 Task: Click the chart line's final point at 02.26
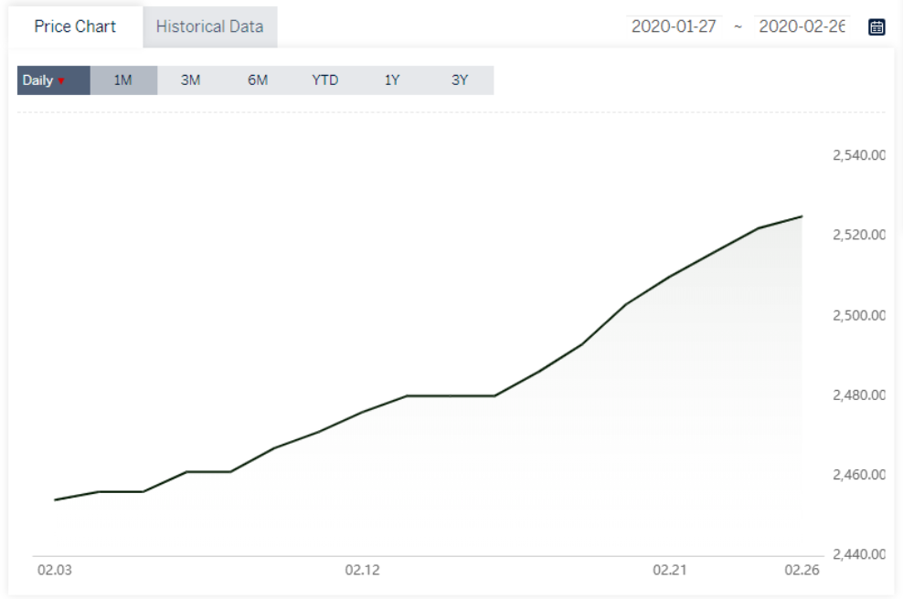click(802, 216)
